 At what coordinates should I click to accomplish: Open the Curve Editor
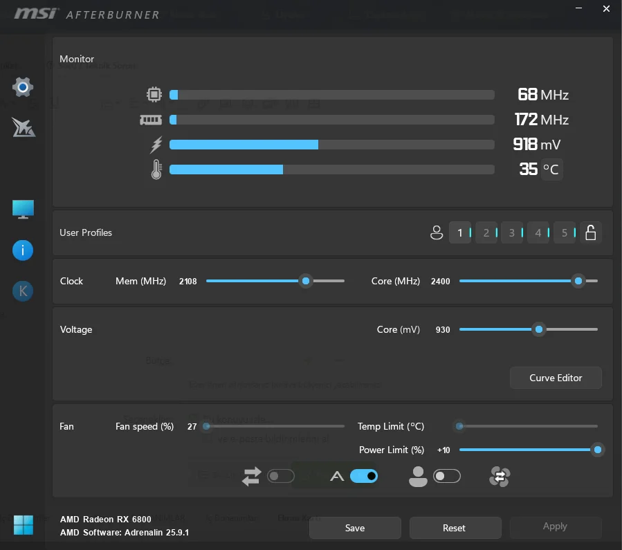point(556,378)
